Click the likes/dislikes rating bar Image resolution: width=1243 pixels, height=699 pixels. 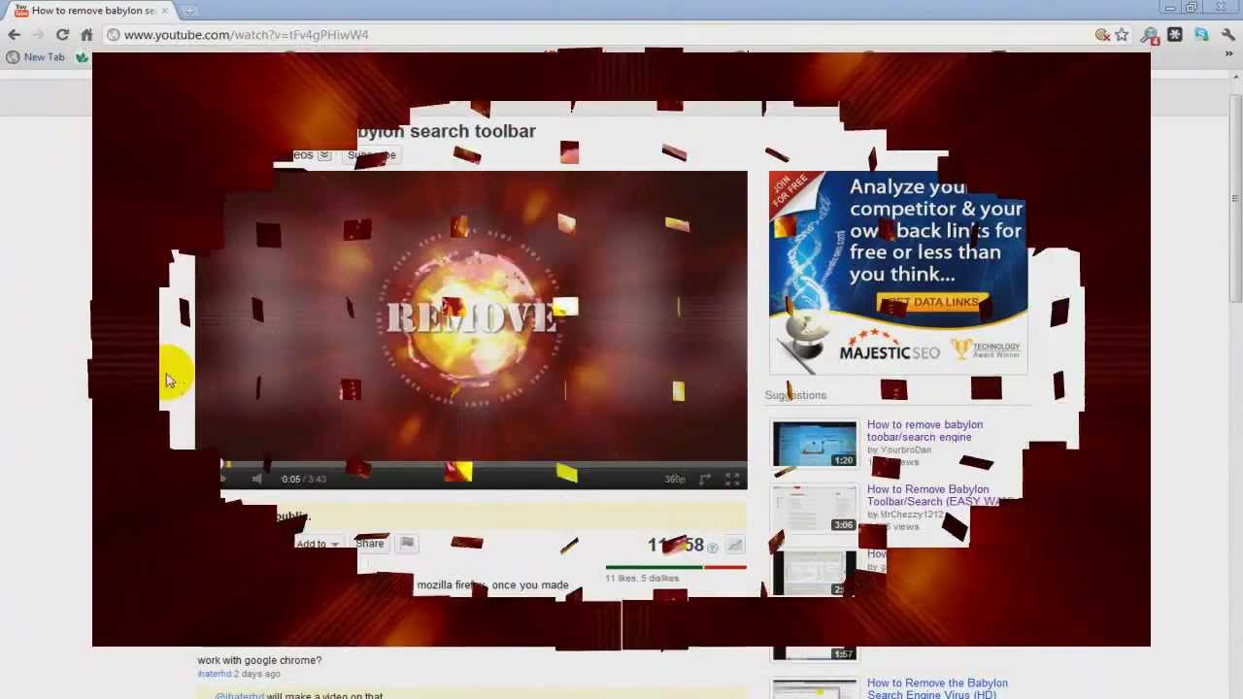coord(676,566)
